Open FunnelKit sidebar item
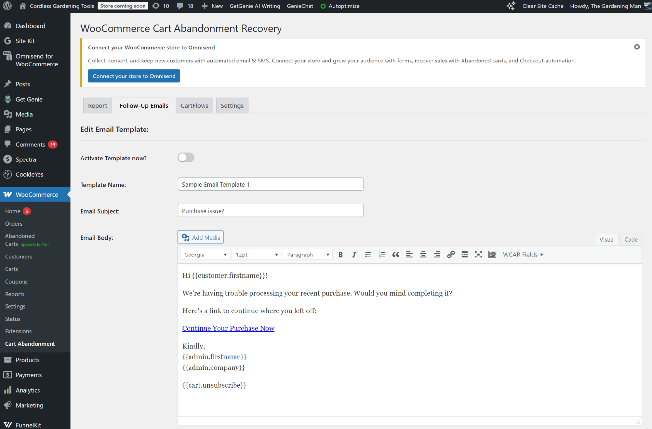This screenshot has height=429, width=652. 28,425
